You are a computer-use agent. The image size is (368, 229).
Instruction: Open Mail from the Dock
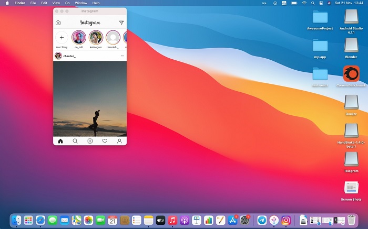pos(65,220)
